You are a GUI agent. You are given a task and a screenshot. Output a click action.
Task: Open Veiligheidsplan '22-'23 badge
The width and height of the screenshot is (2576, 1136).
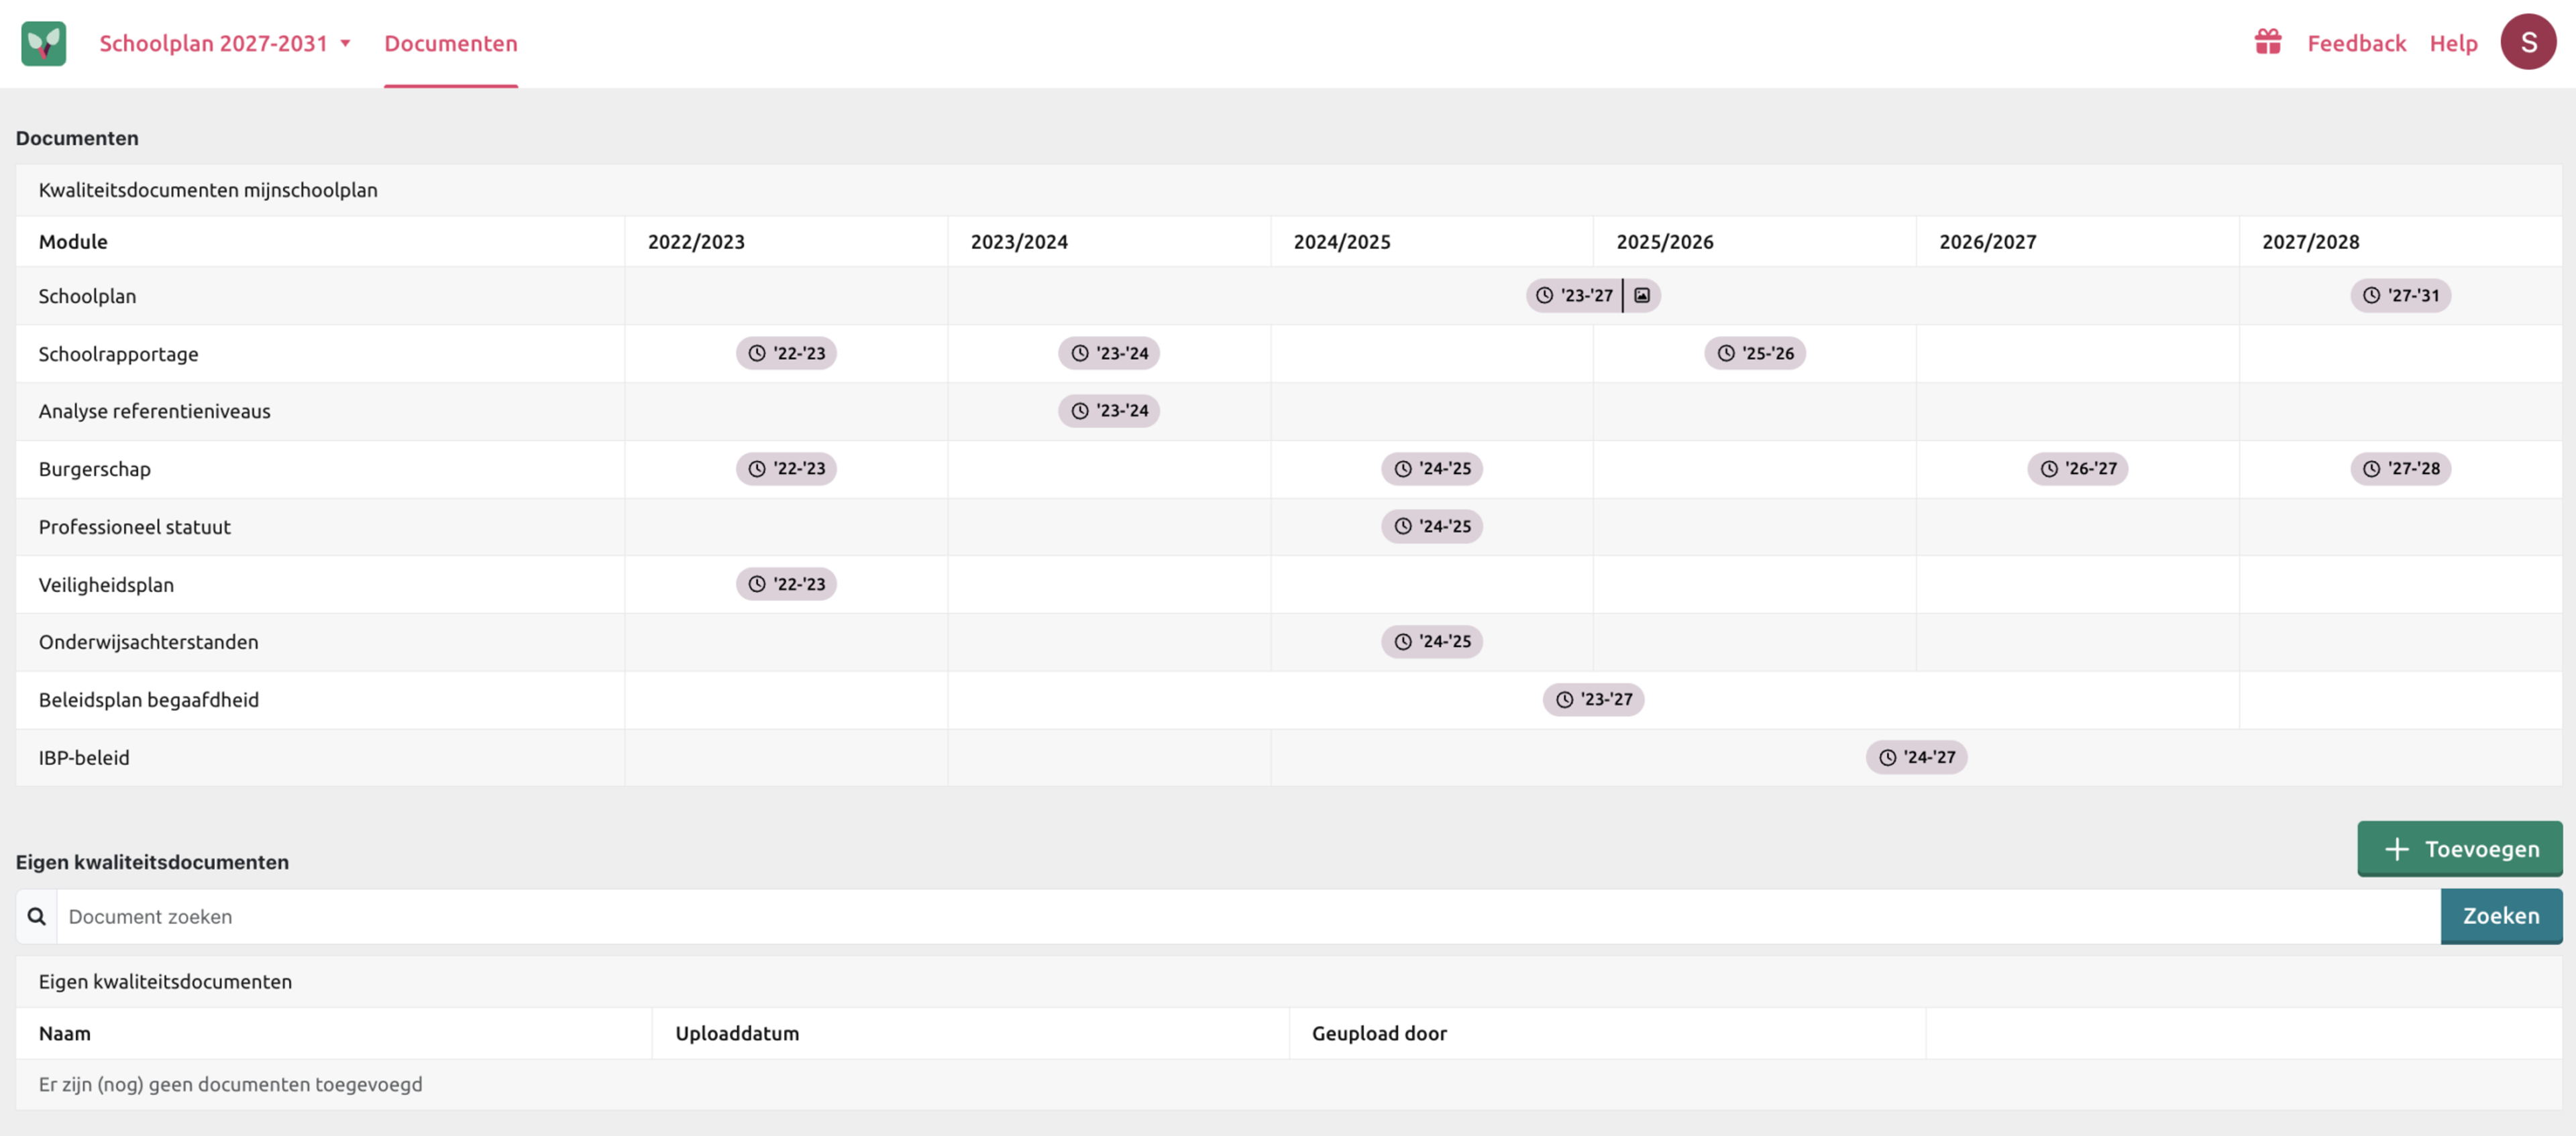pos(786,584)
